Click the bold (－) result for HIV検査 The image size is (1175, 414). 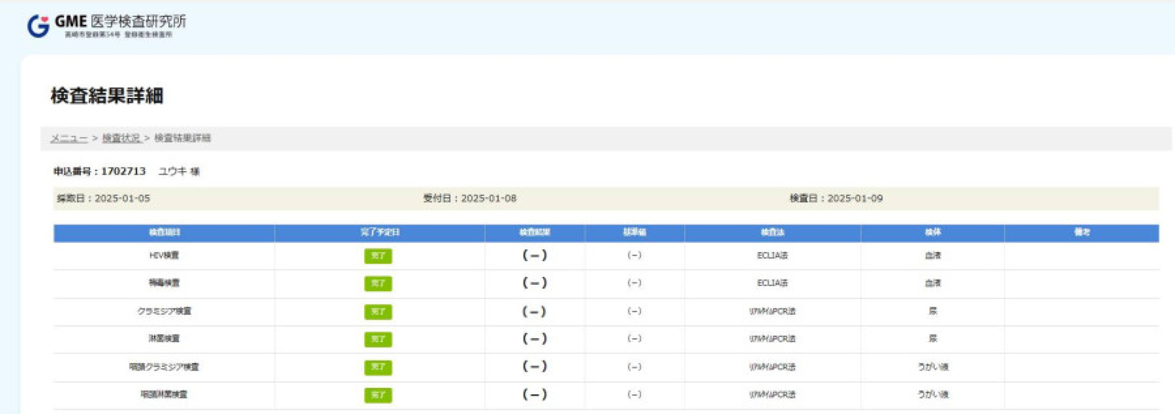pyautogui.click(x=534, y=255)
